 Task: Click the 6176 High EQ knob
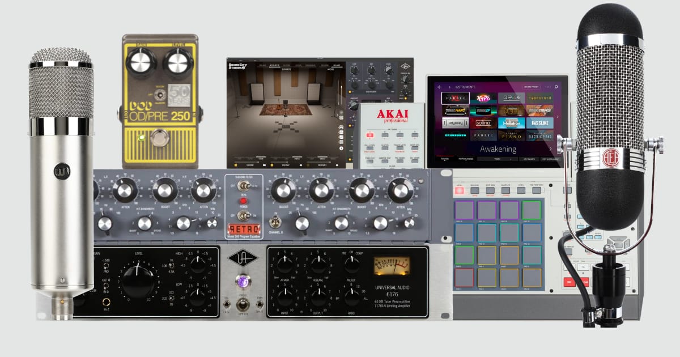tap(198, 263)
